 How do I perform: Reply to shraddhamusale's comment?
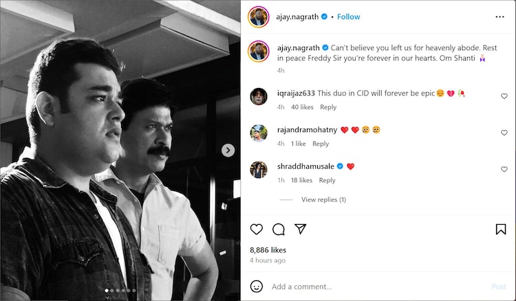coord(327,180)
